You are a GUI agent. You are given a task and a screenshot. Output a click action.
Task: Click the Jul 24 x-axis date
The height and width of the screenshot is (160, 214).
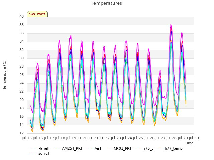[127, 138]
